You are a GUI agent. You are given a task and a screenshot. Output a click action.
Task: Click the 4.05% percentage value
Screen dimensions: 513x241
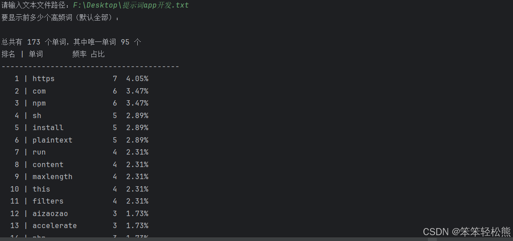pyautogui.click(x=137, y=79)
